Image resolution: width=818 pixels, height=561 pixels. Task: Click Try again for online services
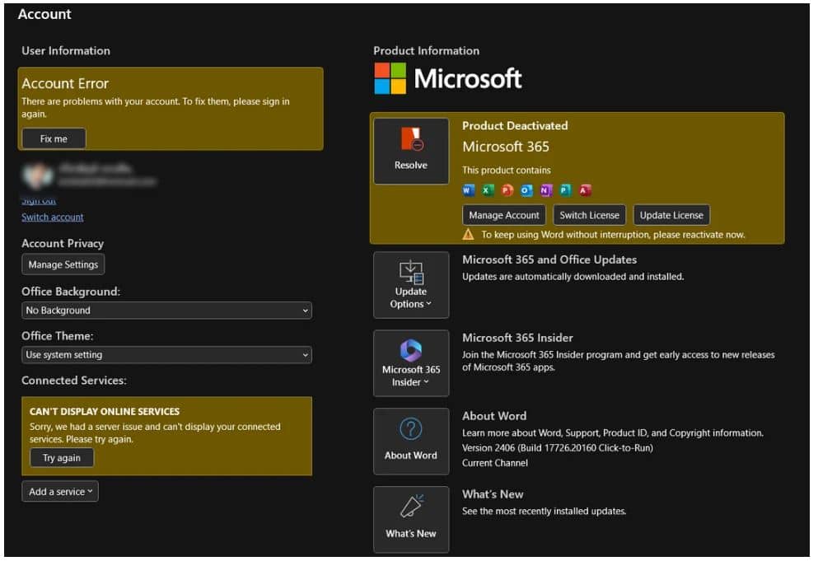coord(62,460)
